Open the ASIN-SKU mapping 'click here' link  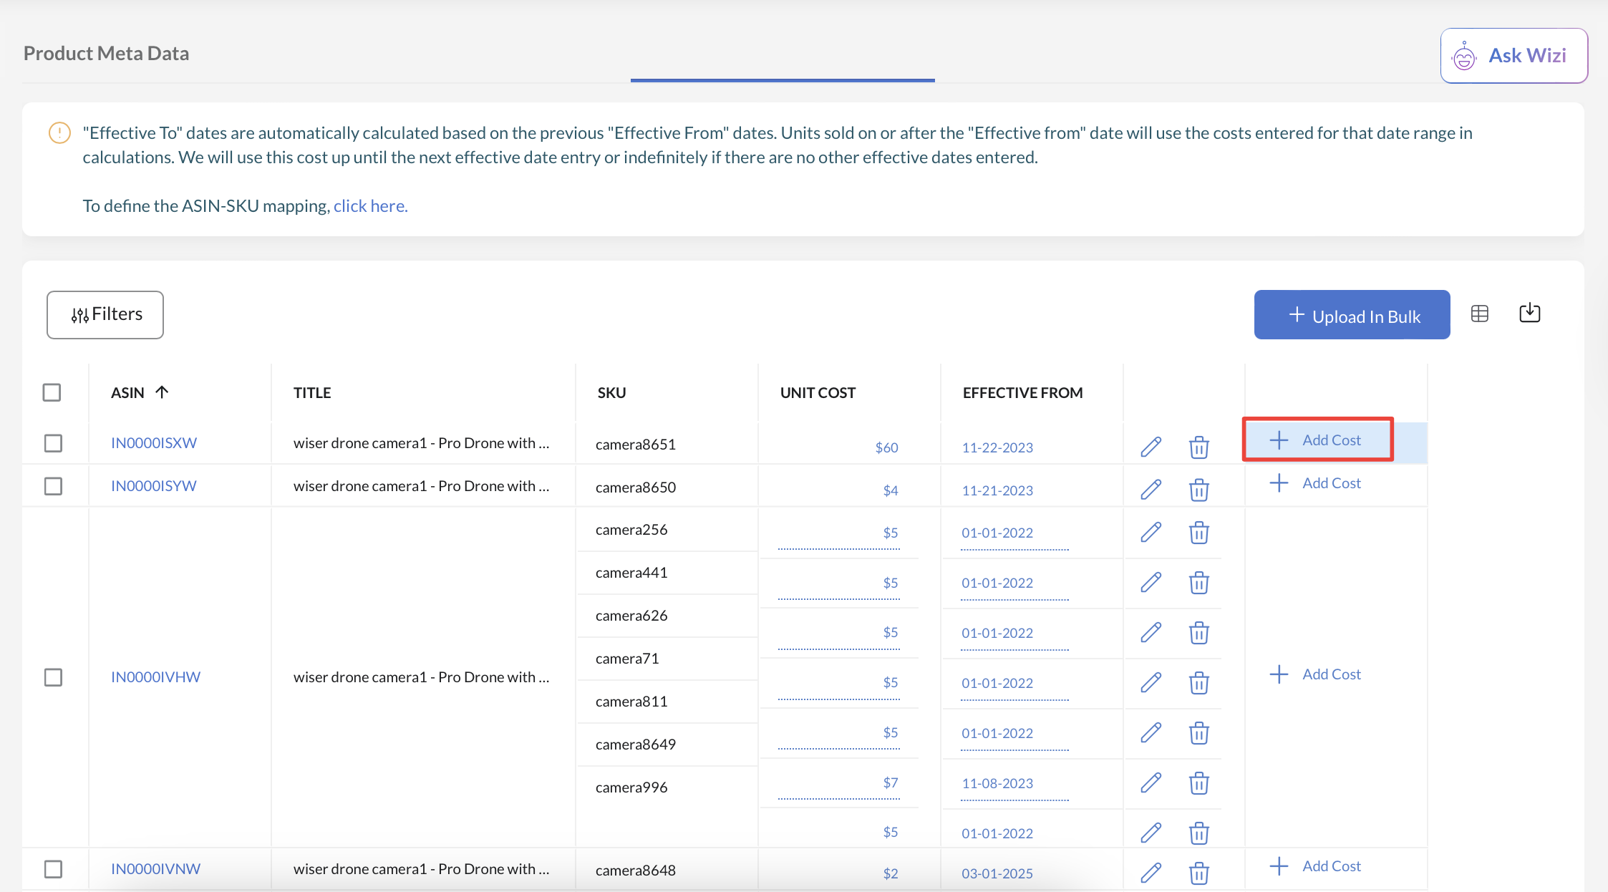point(370,206)
